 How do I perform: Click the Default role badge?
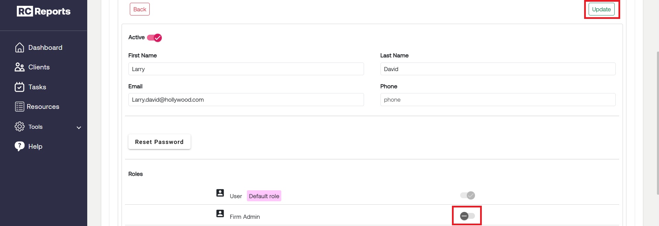tap(264, 196)
